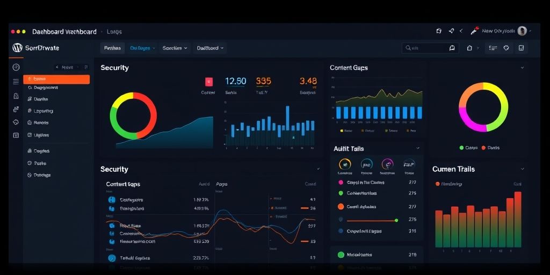Click the search input field in toolbar

click(427, 48)
